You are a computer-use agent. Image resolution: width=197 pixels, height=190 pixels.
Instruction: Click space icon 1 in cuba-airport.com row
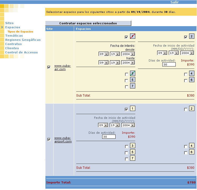(133, 109)
